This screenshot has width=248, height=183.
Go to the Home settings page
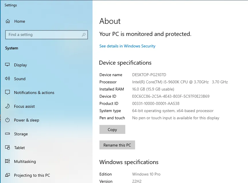20,21
